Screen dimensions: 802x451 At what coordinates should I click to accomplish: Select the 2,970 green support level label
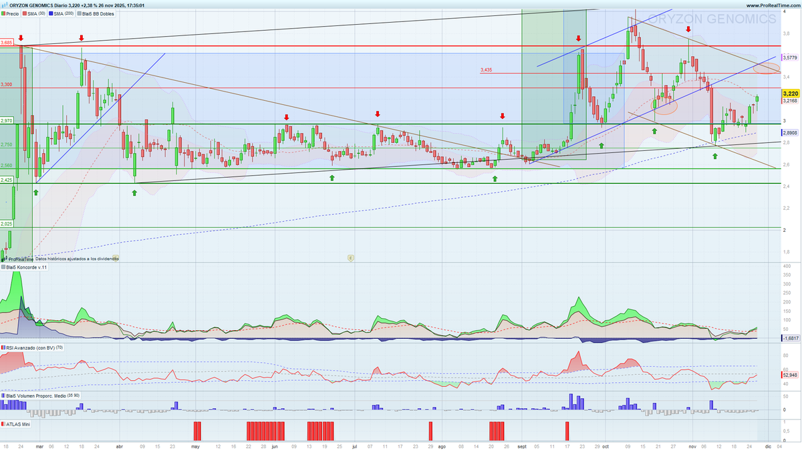click(x=7, y=120)
